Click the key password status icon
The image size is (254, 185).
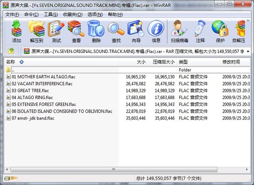click(14, 178)
